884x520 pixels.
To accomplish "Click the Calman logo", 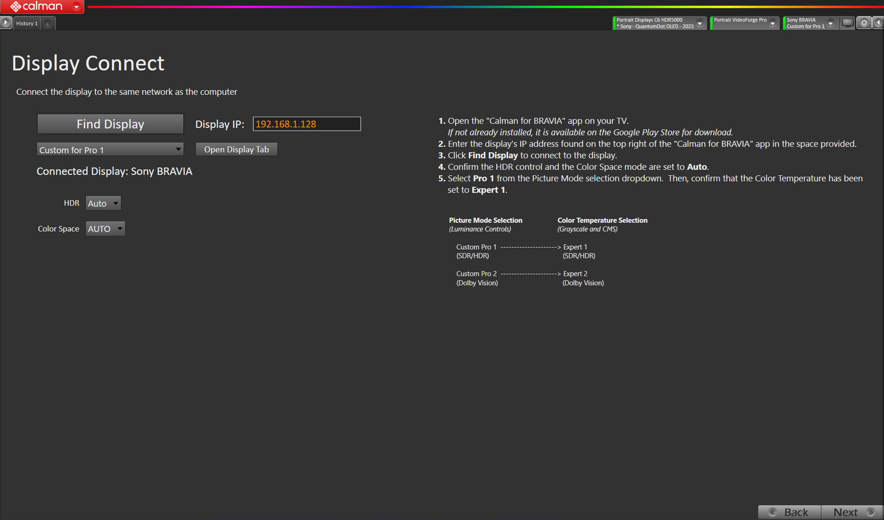I will [x=36, y=6].
